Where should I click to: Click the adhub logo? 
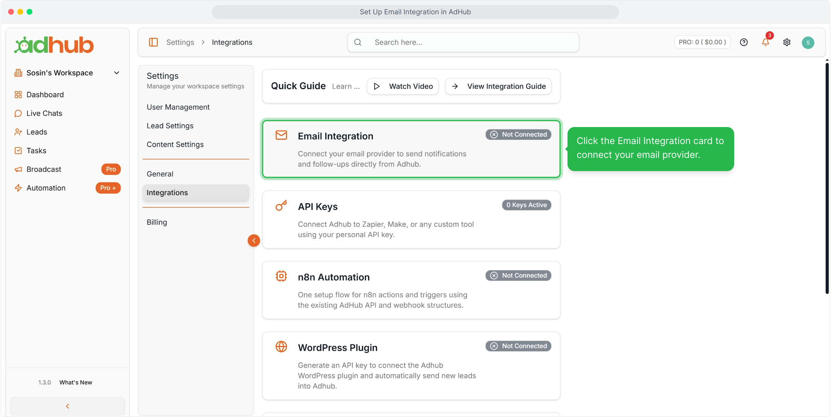coord(54,45)
